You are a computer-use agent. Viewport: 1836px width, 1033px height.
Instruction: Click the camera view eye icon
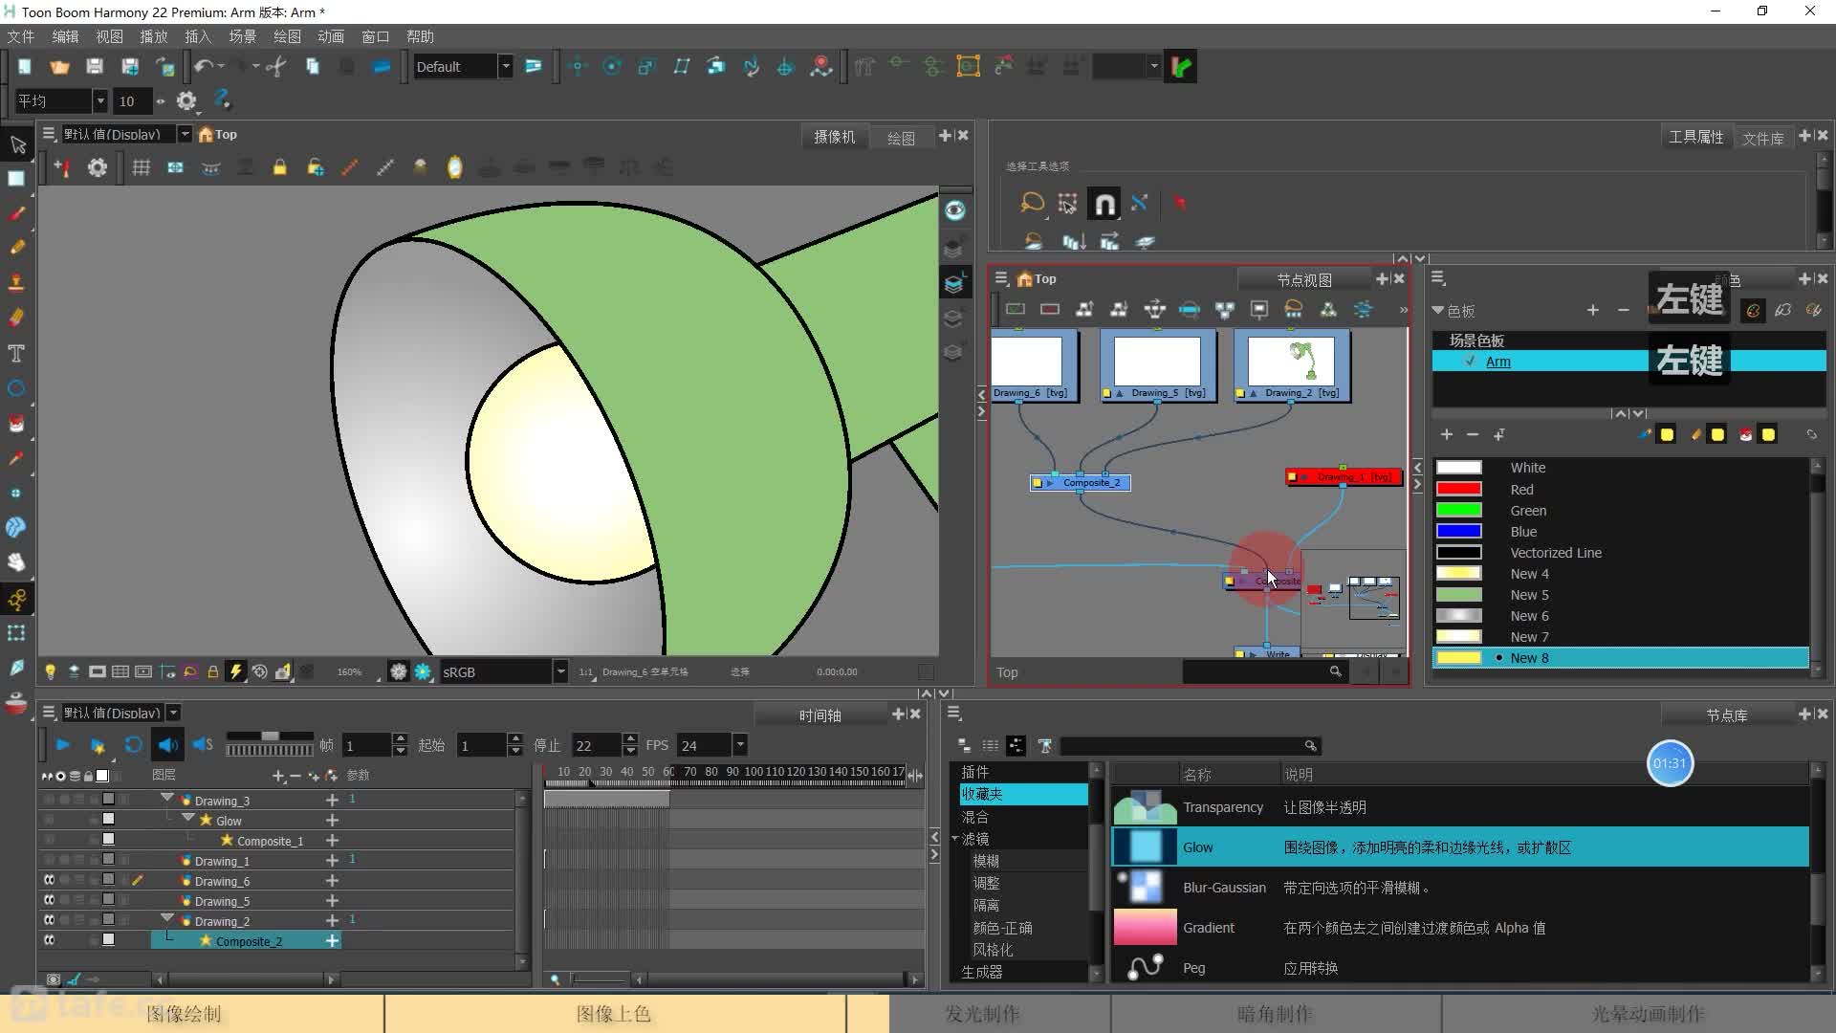[x=954, y=210]
